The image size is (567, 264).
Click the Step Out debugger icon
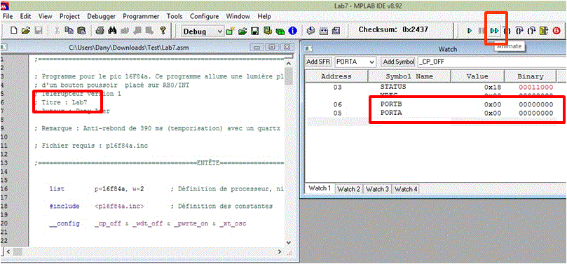(x=531, y=31)
